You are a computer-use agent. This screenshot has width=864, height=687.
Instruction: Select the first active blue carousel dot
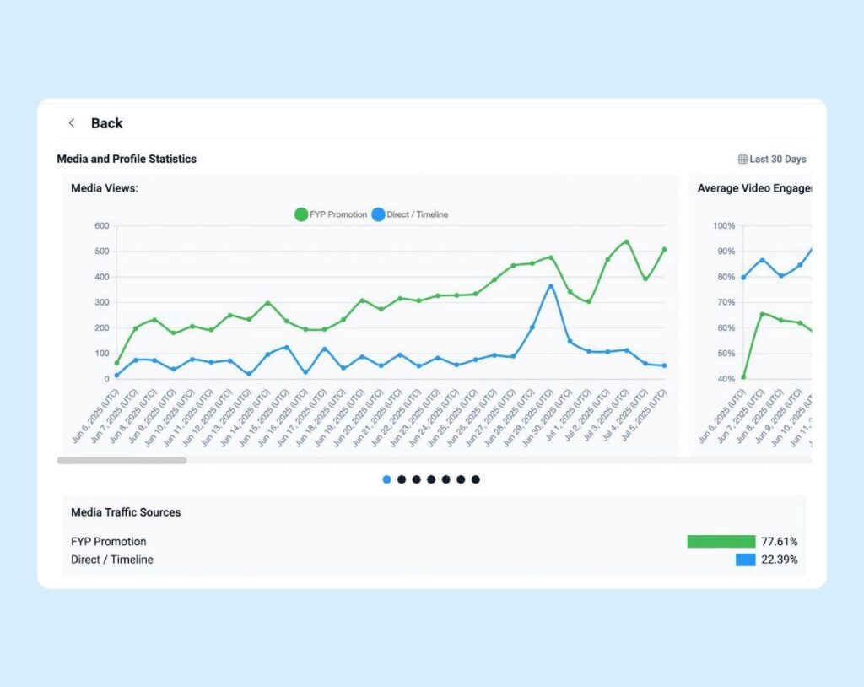point(386,479)
